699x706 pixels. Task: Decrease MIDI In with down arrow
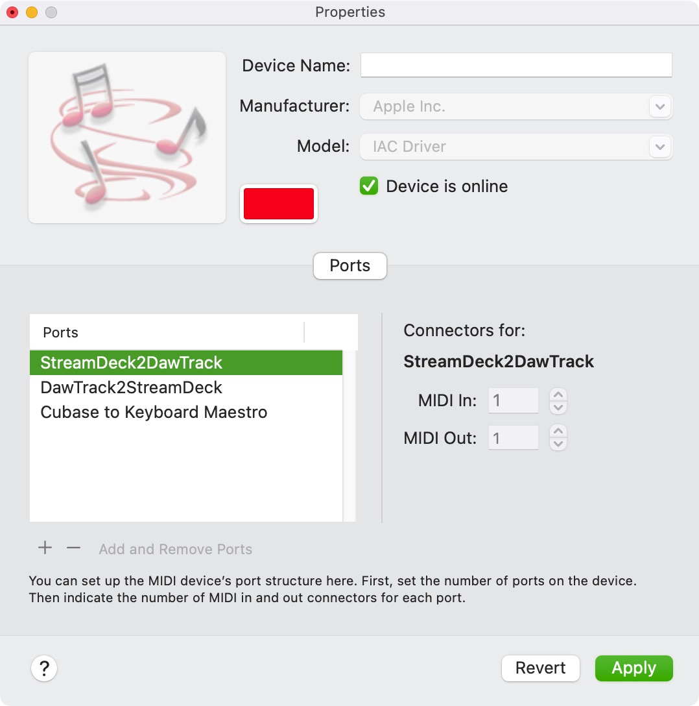(x=558, y=408)
